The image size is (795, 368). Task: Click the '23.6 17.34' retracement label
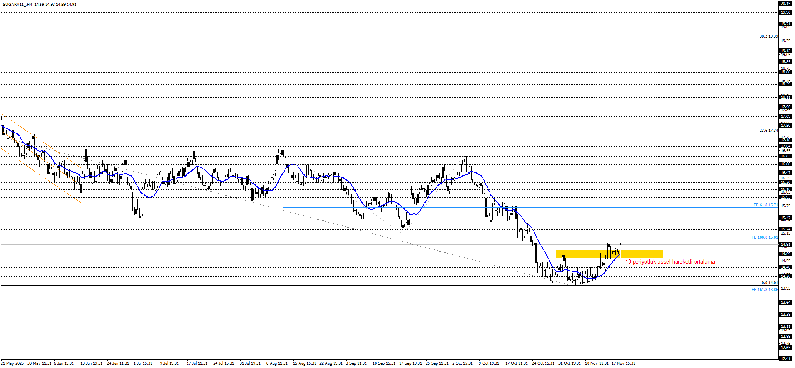click(768, 131)
